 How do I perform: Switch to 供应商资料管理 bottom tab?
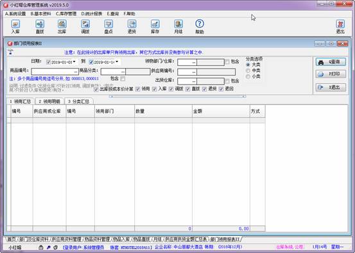[66, 239]
